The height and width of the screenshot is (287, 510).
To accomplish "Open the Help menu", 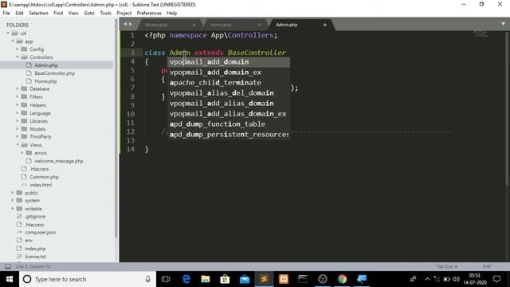I will point(172,13).
